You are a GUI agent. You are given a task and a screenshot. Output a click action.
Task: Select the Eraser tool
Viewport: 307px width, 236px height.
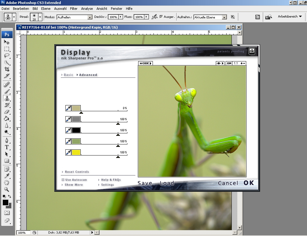pyautogui.click(x=7, y=112)
